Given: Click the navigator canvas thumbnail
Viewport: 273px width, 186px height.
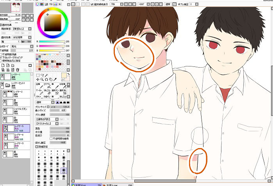Looking at the screenshot, I should tap(16, 7).
